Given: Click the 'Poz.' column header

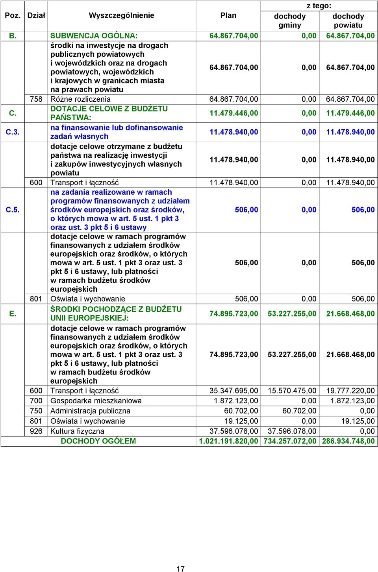Looking at the screenshot, I should [13, 15].
